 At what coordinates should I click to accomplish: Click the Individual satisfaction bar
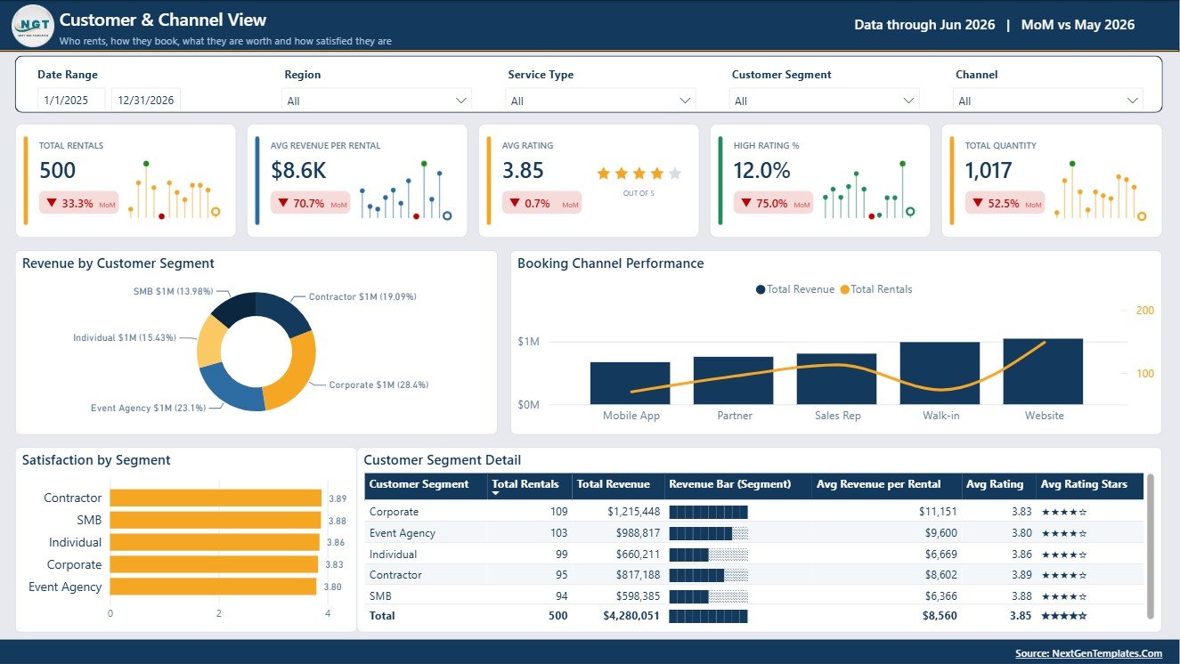(x=215, y=542)
